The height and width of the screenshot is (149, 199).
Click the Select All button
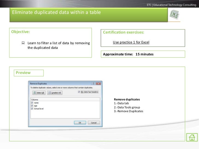(x=39, y=93)
